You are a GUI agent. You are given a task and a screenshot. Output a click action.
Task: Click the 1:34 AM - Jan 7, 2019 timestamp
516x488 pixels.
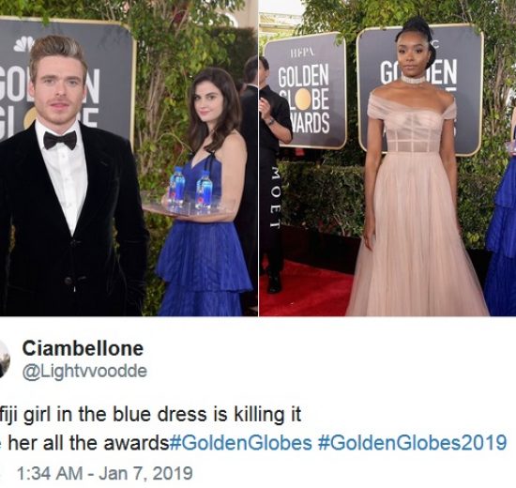pos(104,473)
